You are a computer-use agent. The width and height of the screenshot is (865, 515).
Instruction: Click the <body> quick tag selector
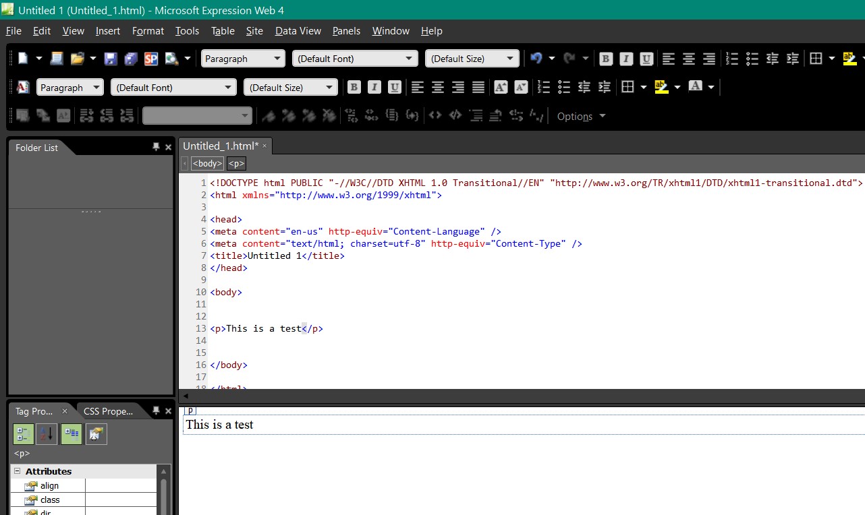[x=207, y=163]
